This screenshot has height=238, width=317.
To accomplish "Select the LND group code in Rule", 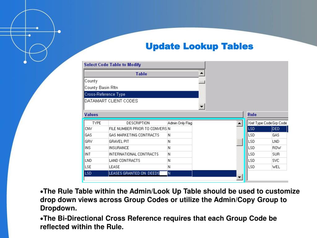I will pos(280,141).
